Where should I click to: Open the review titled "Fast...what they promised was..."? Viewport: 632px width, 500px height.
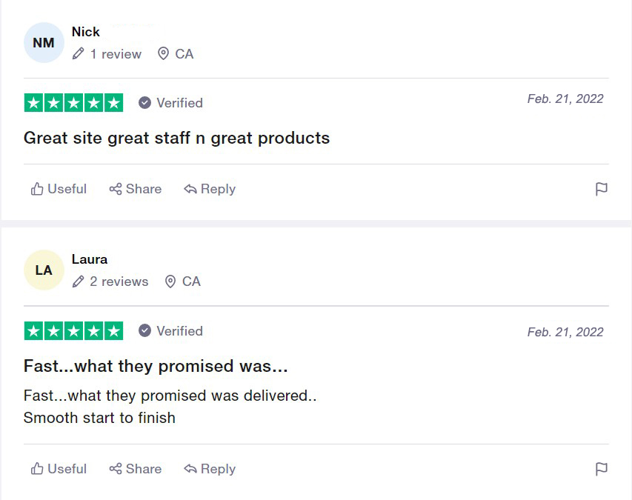[x=156, y=366]
